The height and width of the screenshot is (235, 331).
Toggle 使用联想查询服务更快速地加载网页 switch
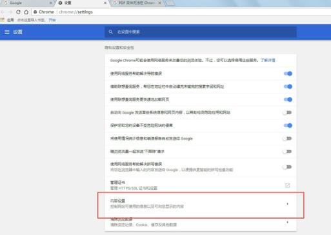point(288,99)
